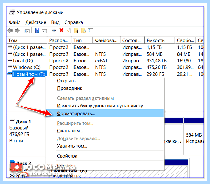Open Help via blue question mark icon

point(37,30)
